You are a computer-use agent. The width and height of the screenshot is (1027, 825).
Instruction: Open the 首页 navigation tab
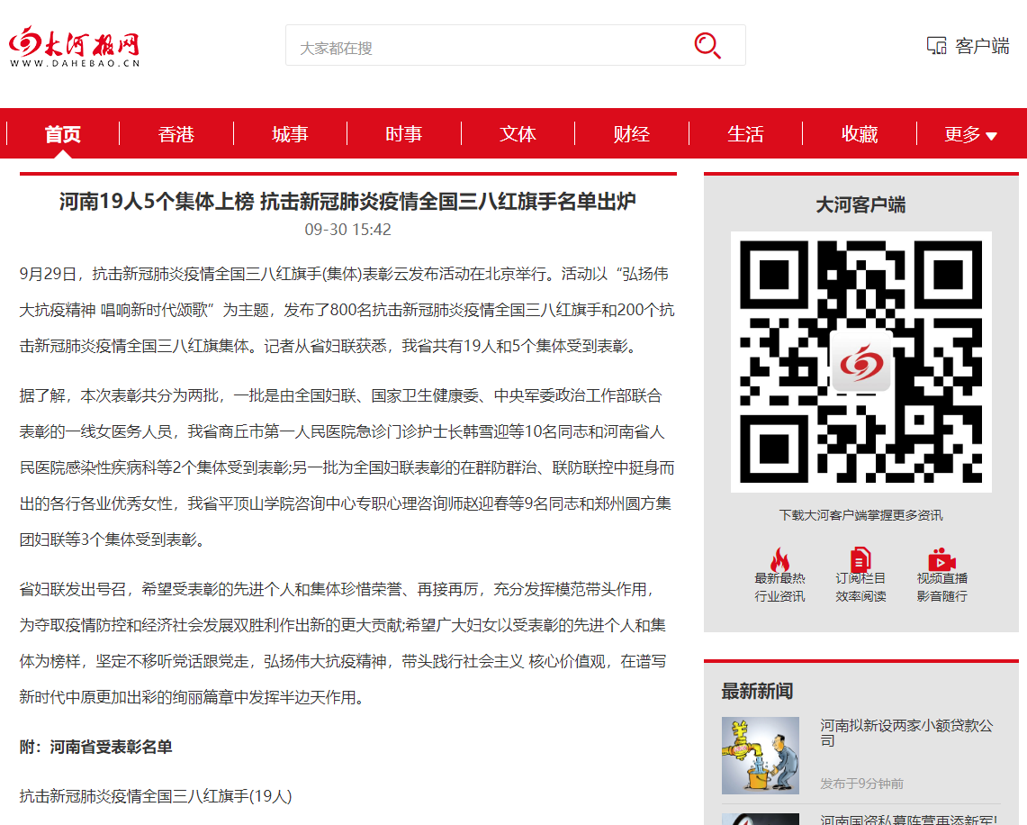63,134
